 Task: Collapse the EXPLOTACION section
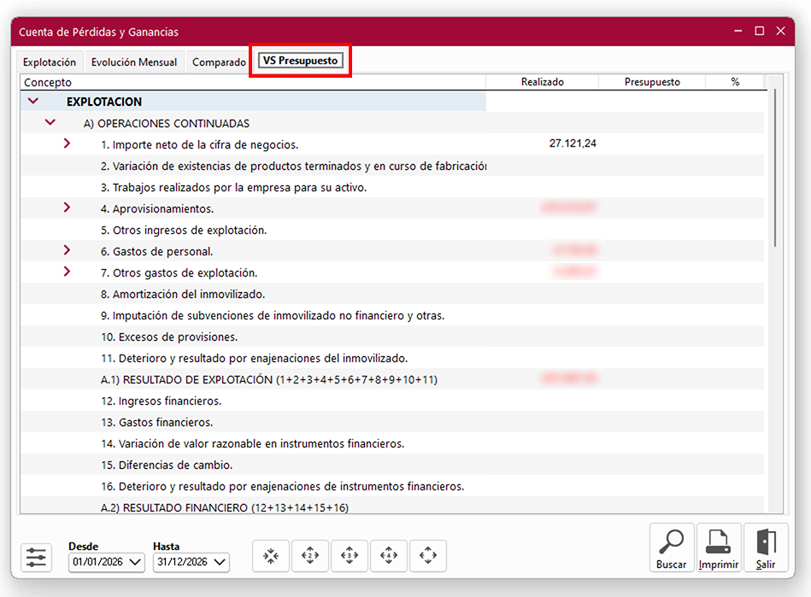coord(33,101)
